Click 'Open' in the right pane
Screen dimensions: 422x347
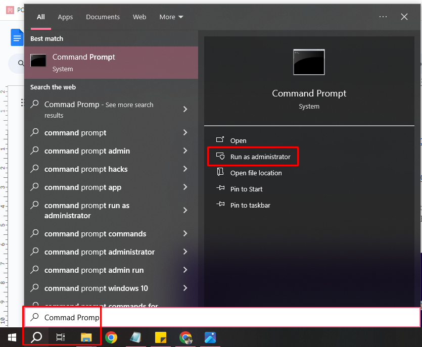point(238,141)
